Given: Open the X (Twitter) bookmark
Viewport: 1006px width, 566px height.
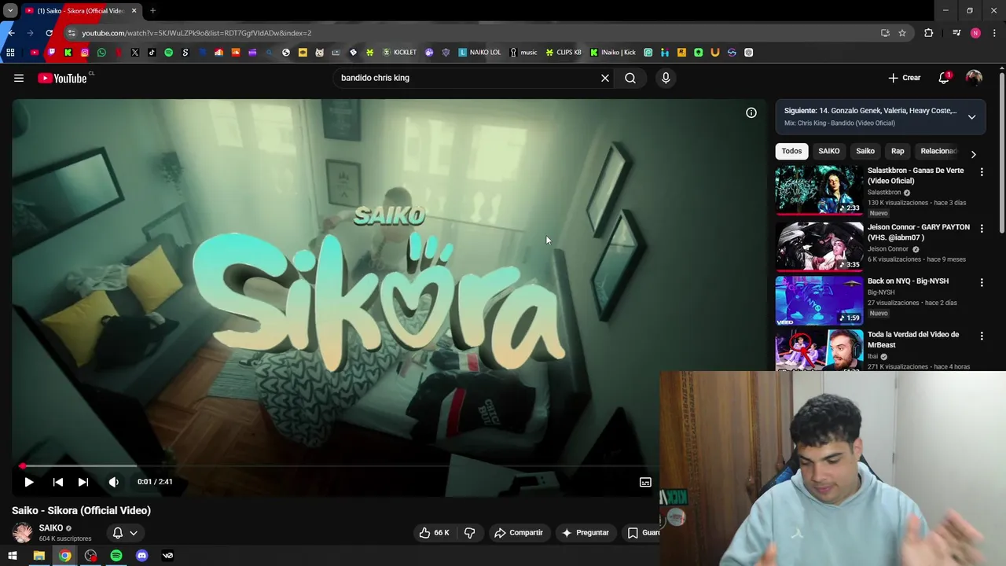Looking at the screenshot, I should tap(135, 53).
